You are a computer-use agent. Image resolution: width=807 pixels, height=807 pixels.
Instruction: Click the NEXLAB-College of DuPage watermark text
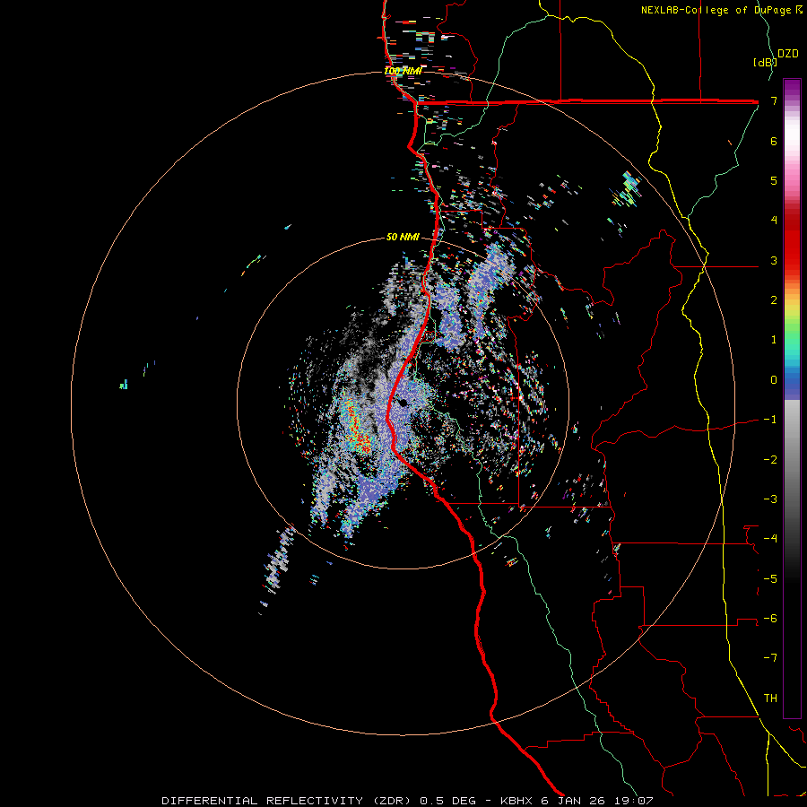pos(722,10)
